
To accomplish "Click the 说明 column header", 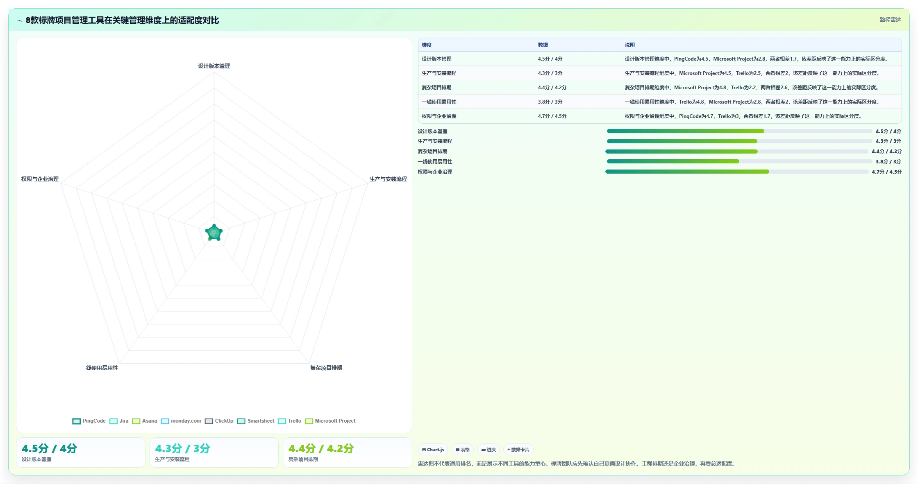I will click(629, 45).
